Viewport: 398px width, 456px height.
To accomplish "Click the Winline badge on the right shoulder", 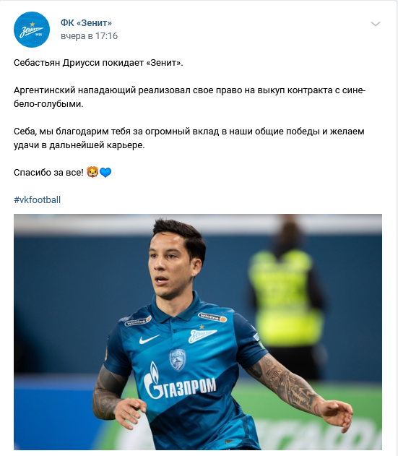I will (212, 317).
